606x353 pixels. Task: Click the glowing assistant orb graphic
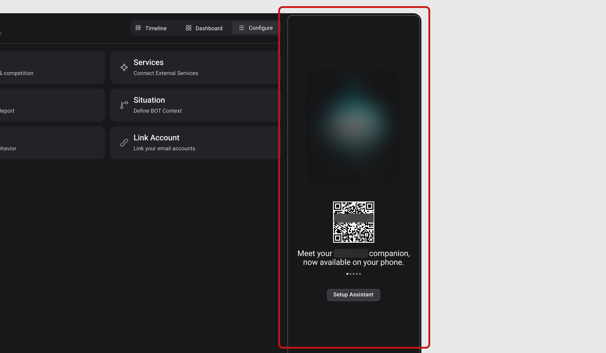(x=353, y=126)
